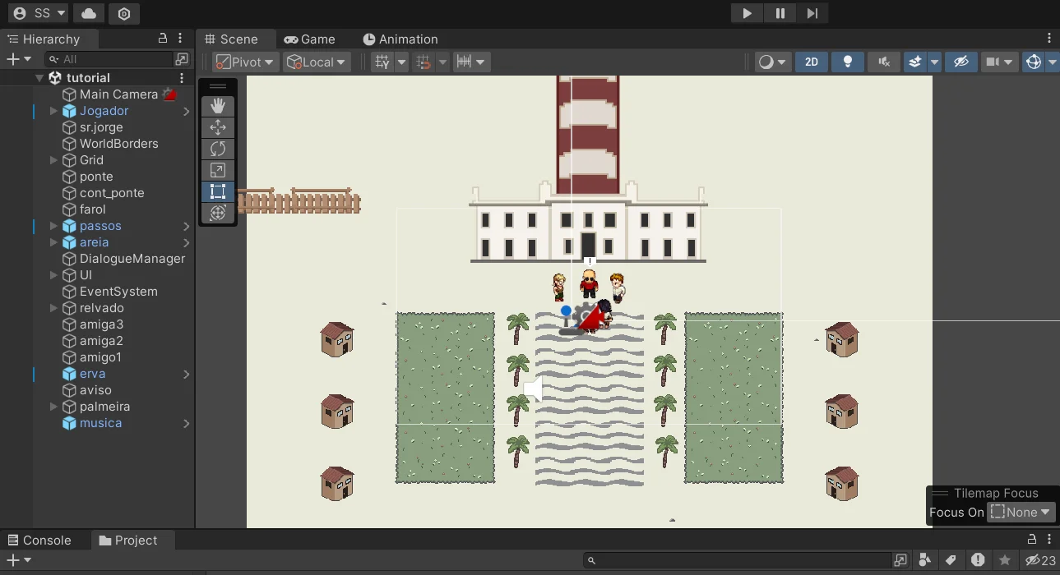This screenshot has height=575, width=1060.
Task: Click the Pause button in the top toolbar
Action: click(780, 13)
